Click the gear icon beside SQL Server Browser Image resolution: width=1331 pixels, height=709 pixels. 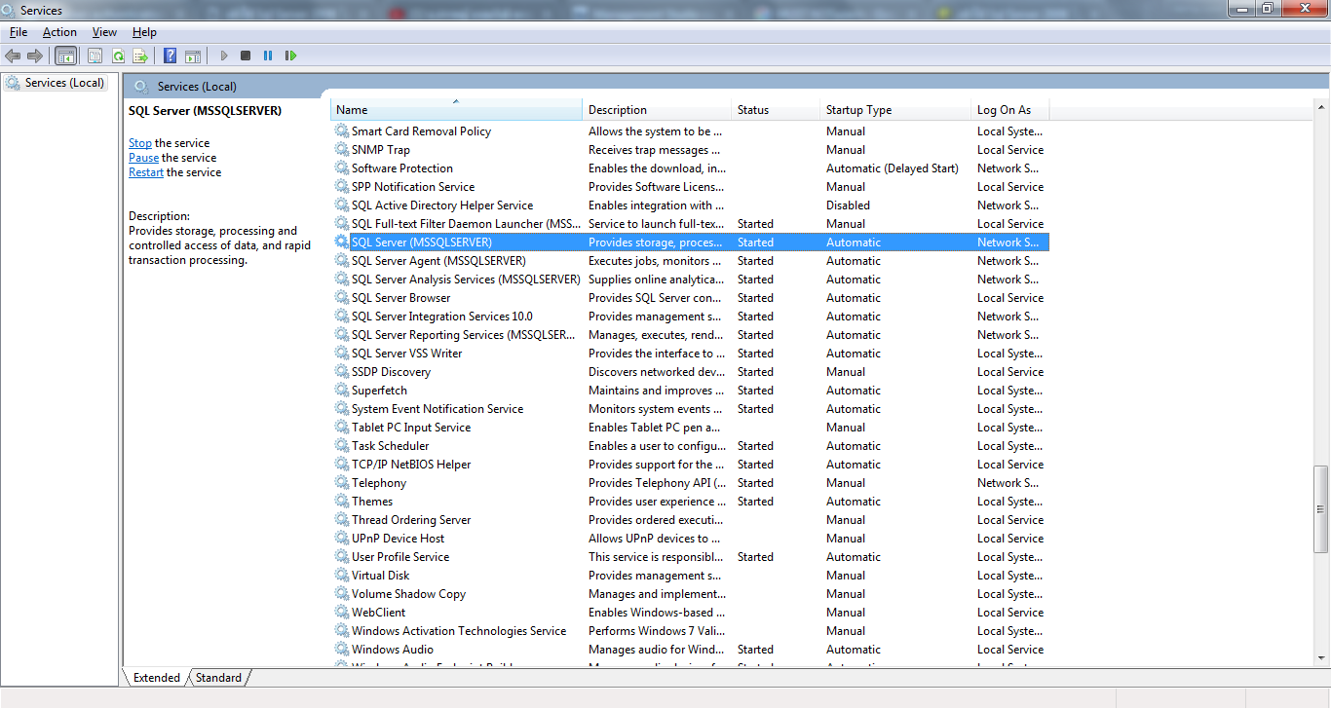341,297
